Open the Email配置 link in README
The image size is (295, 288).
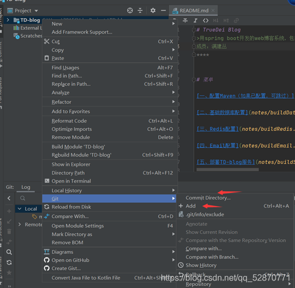coord(218,145)
